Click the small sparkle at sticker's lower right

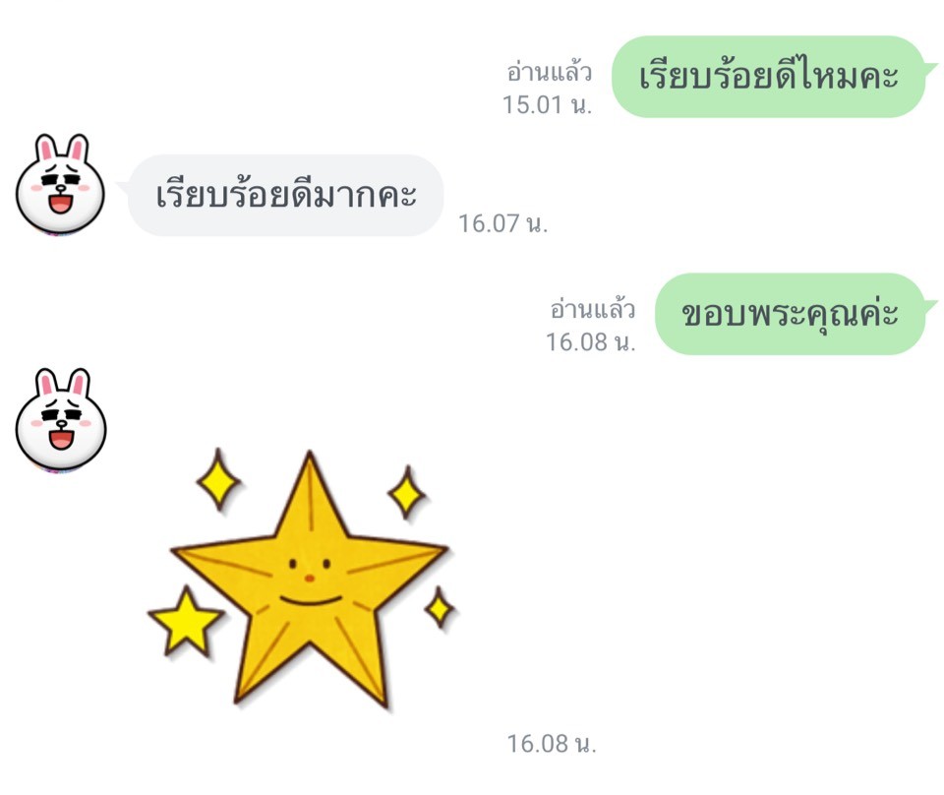tap(440, 608)
